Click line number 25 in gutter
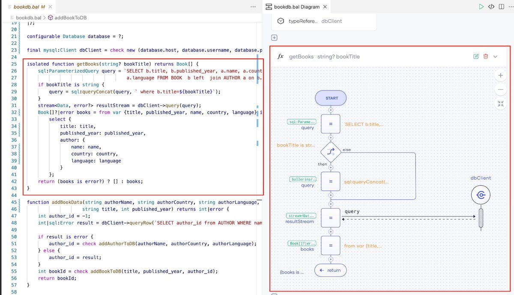The height and width of the screenshot is (295, 514). pos(14,64)
